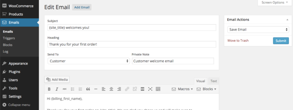The image size is (293, 110).
Task: Open WooCommerce in the sidebar
Action: point(19,6)
